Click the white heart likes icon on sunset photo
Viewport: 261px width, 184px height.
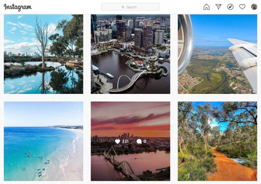pos(118,141)
